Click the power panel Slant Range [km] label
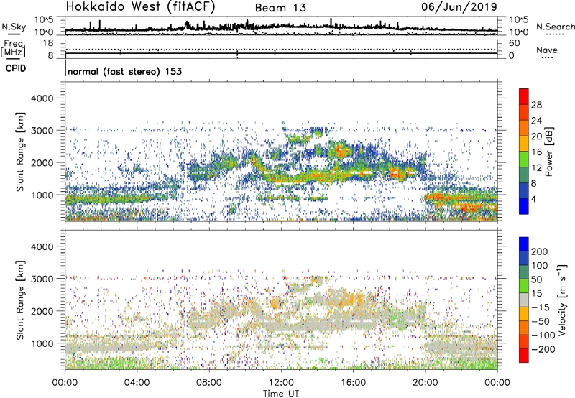The width and height of the screenshot is (575, 398). click(20, 152)
